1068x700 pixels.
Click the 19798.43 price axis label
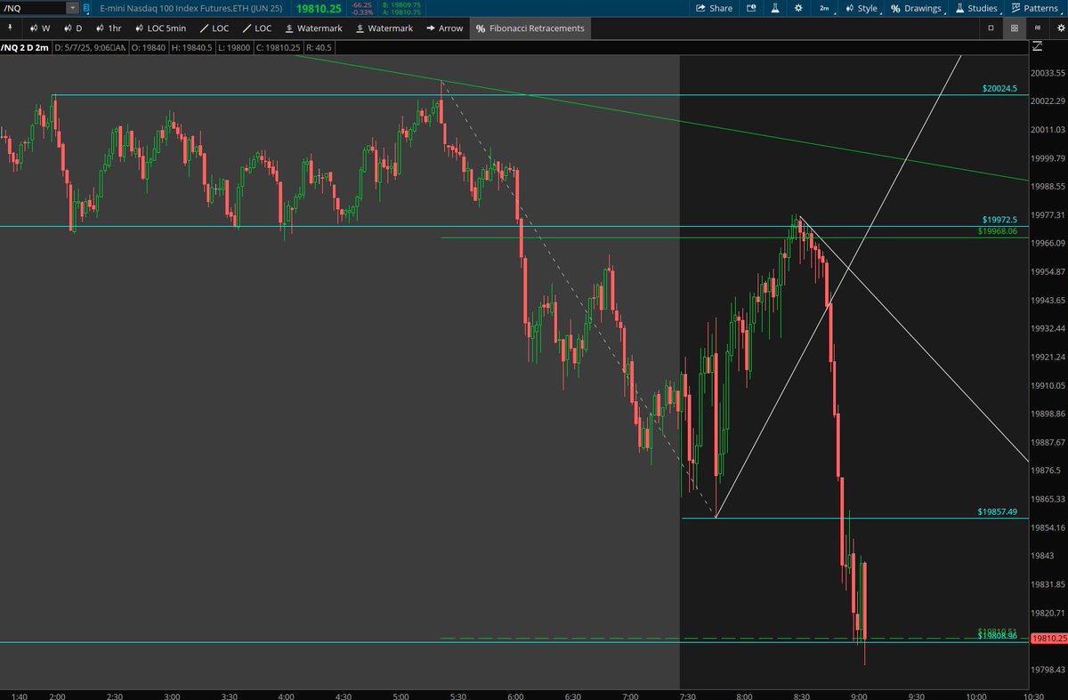coord(1048,670)
